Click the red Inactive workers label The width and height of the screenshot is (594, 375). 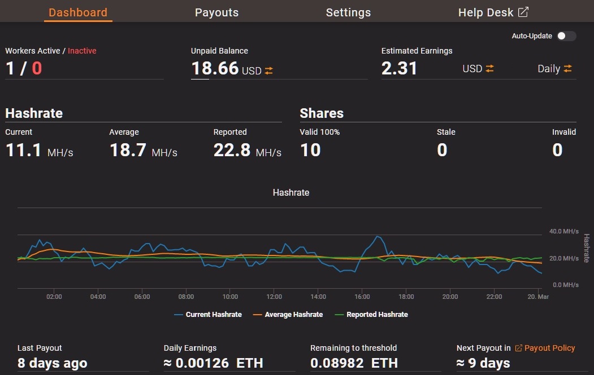[82, 51]
